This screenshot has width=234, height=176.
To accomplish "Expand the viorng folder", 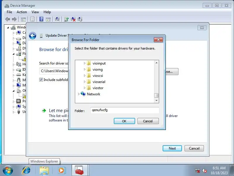I will (x=85, y=70).
